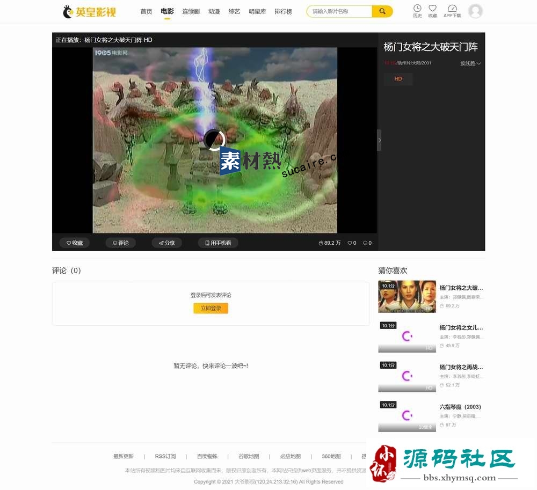Click the dislike count icon beside 0
Viewport: 537px width, 490px height.
point(365,243)
